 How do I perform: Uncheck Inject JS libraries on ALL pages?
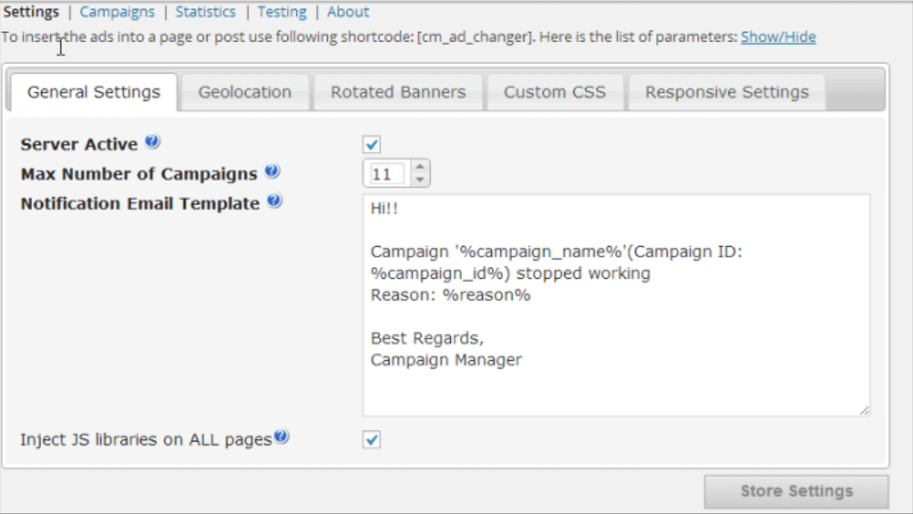[373, 439]
